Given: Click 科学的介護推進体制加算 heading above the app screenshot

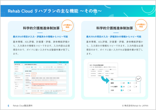Looking at the screenshot, I should pyautogui.click(x=41, y=28).
